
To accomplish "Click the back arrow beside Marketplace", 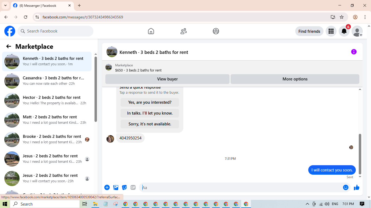I will [x=9, y=46].
